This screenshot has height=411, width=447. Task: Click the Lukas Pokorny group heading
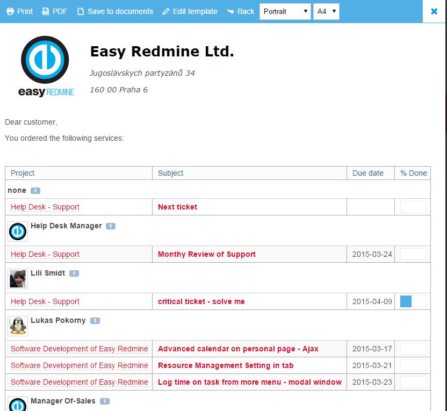pyautogui.click(x=58, y=320)
